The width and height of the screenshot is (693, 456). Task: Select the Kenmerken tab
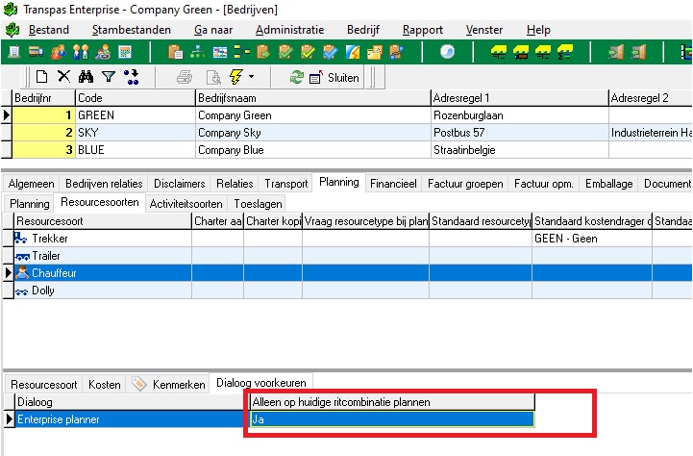tap(177, 384)
